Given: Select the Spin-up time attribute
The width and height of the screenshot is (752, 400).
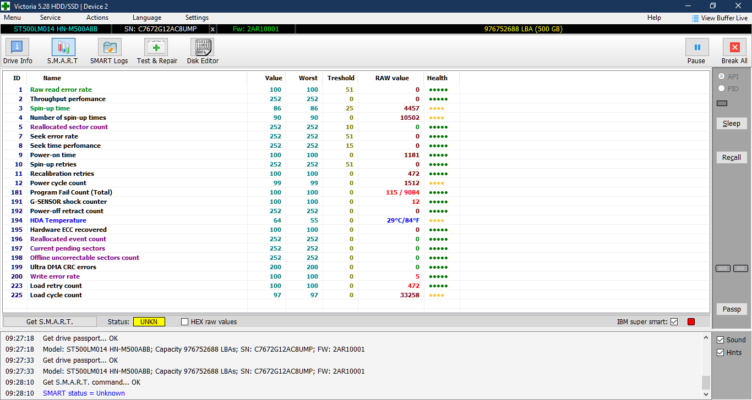Looking at the screenshot, I should (356, 108).
